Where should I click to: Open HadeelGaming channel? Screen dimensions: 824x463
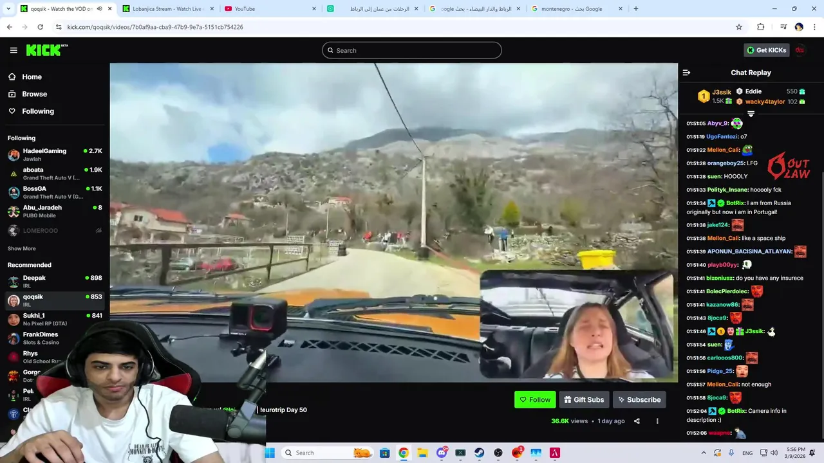pyautogui.click(x=55, y=154)
